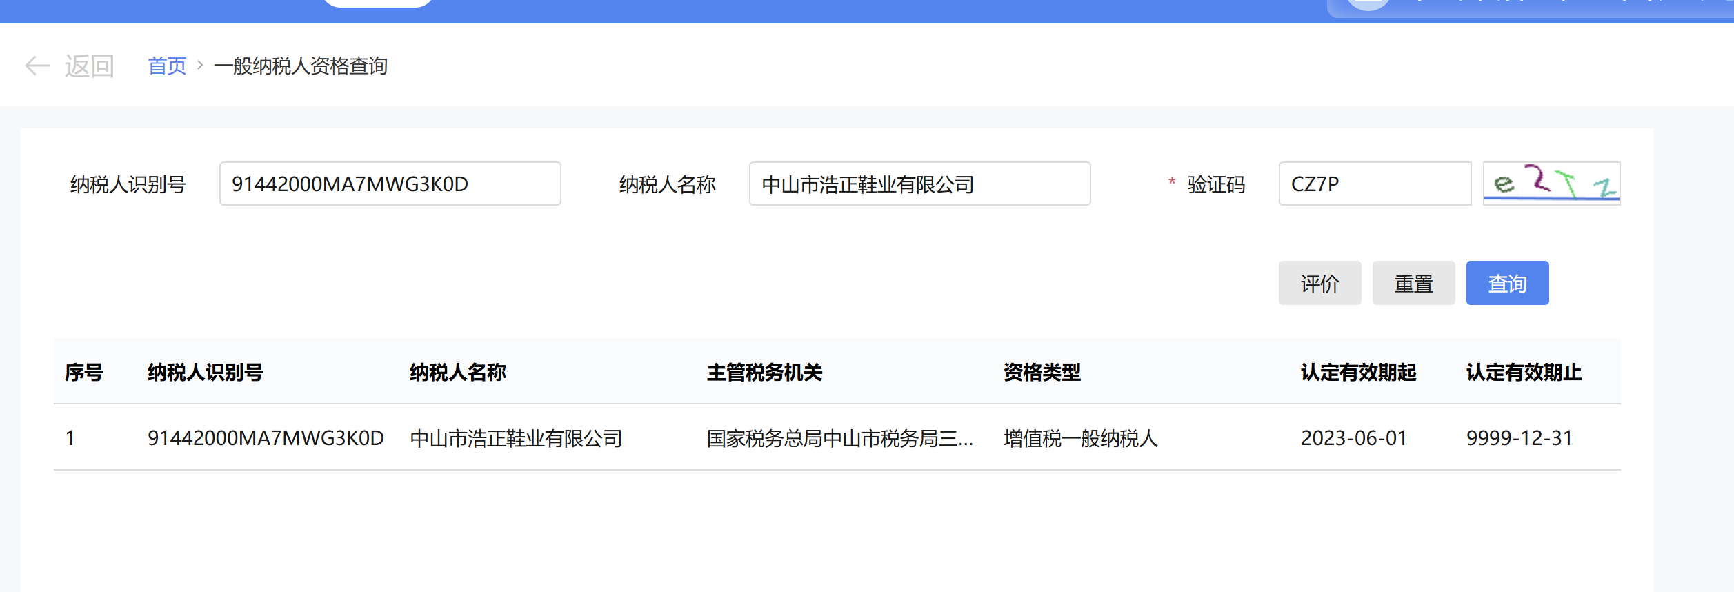This screenshot has height=592, width=1734.
Task: Select the 一般纳税人资格查询 breadcrumb item
Action: coord(301,66)
